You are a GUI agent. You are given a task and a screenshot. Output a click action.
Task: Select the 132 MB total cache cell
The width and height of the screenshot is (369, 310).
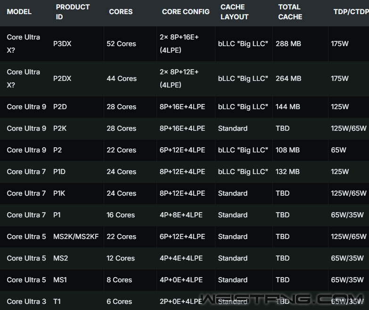pos(287,172)
